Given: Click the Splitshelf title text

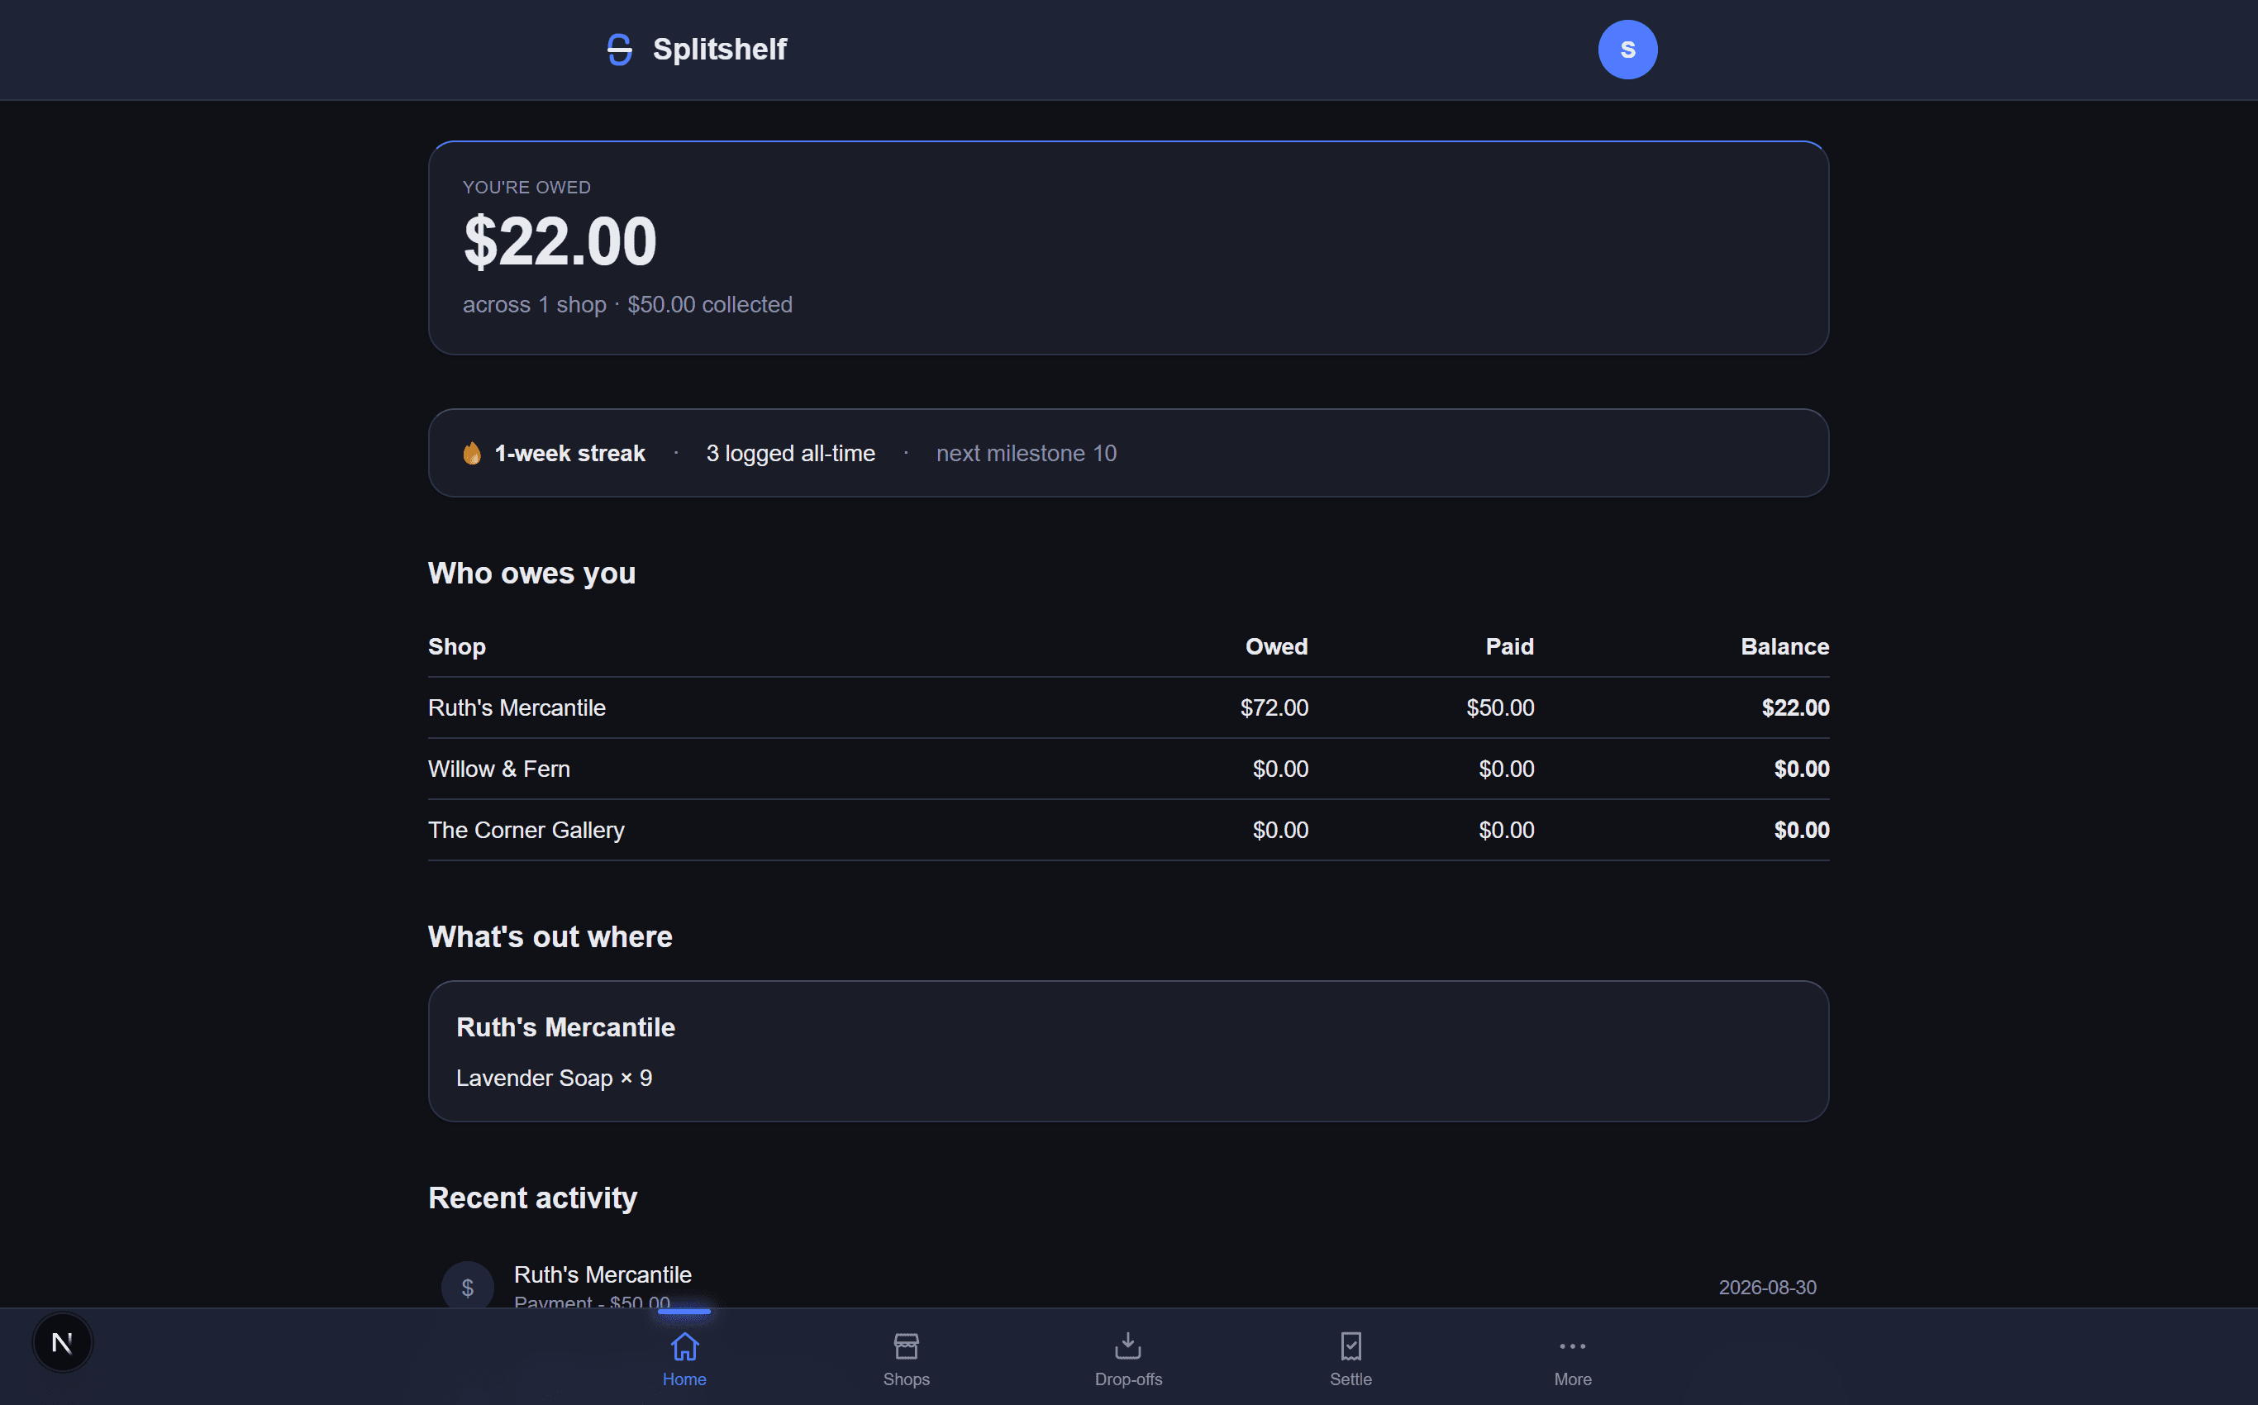Looking at the screenshot, I should 719,50.
